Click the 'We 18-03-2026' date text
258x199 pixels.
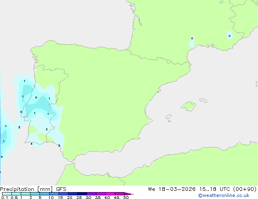(x=172, y=189)
